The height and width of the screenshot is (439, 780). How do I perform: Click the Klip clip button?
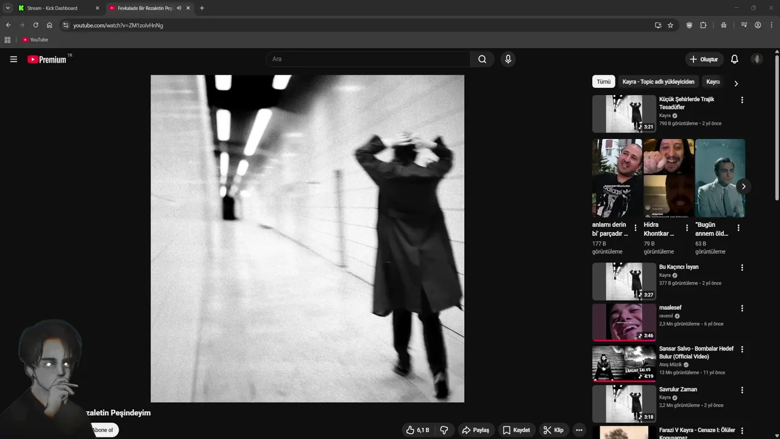tap(553, 430)
